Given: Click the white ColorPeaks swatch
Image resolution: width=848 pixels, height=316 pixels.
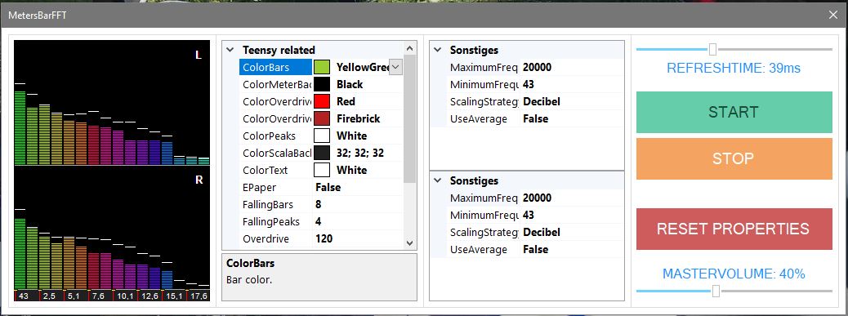Looking at the screenshot, I should (x=322, y=136).
